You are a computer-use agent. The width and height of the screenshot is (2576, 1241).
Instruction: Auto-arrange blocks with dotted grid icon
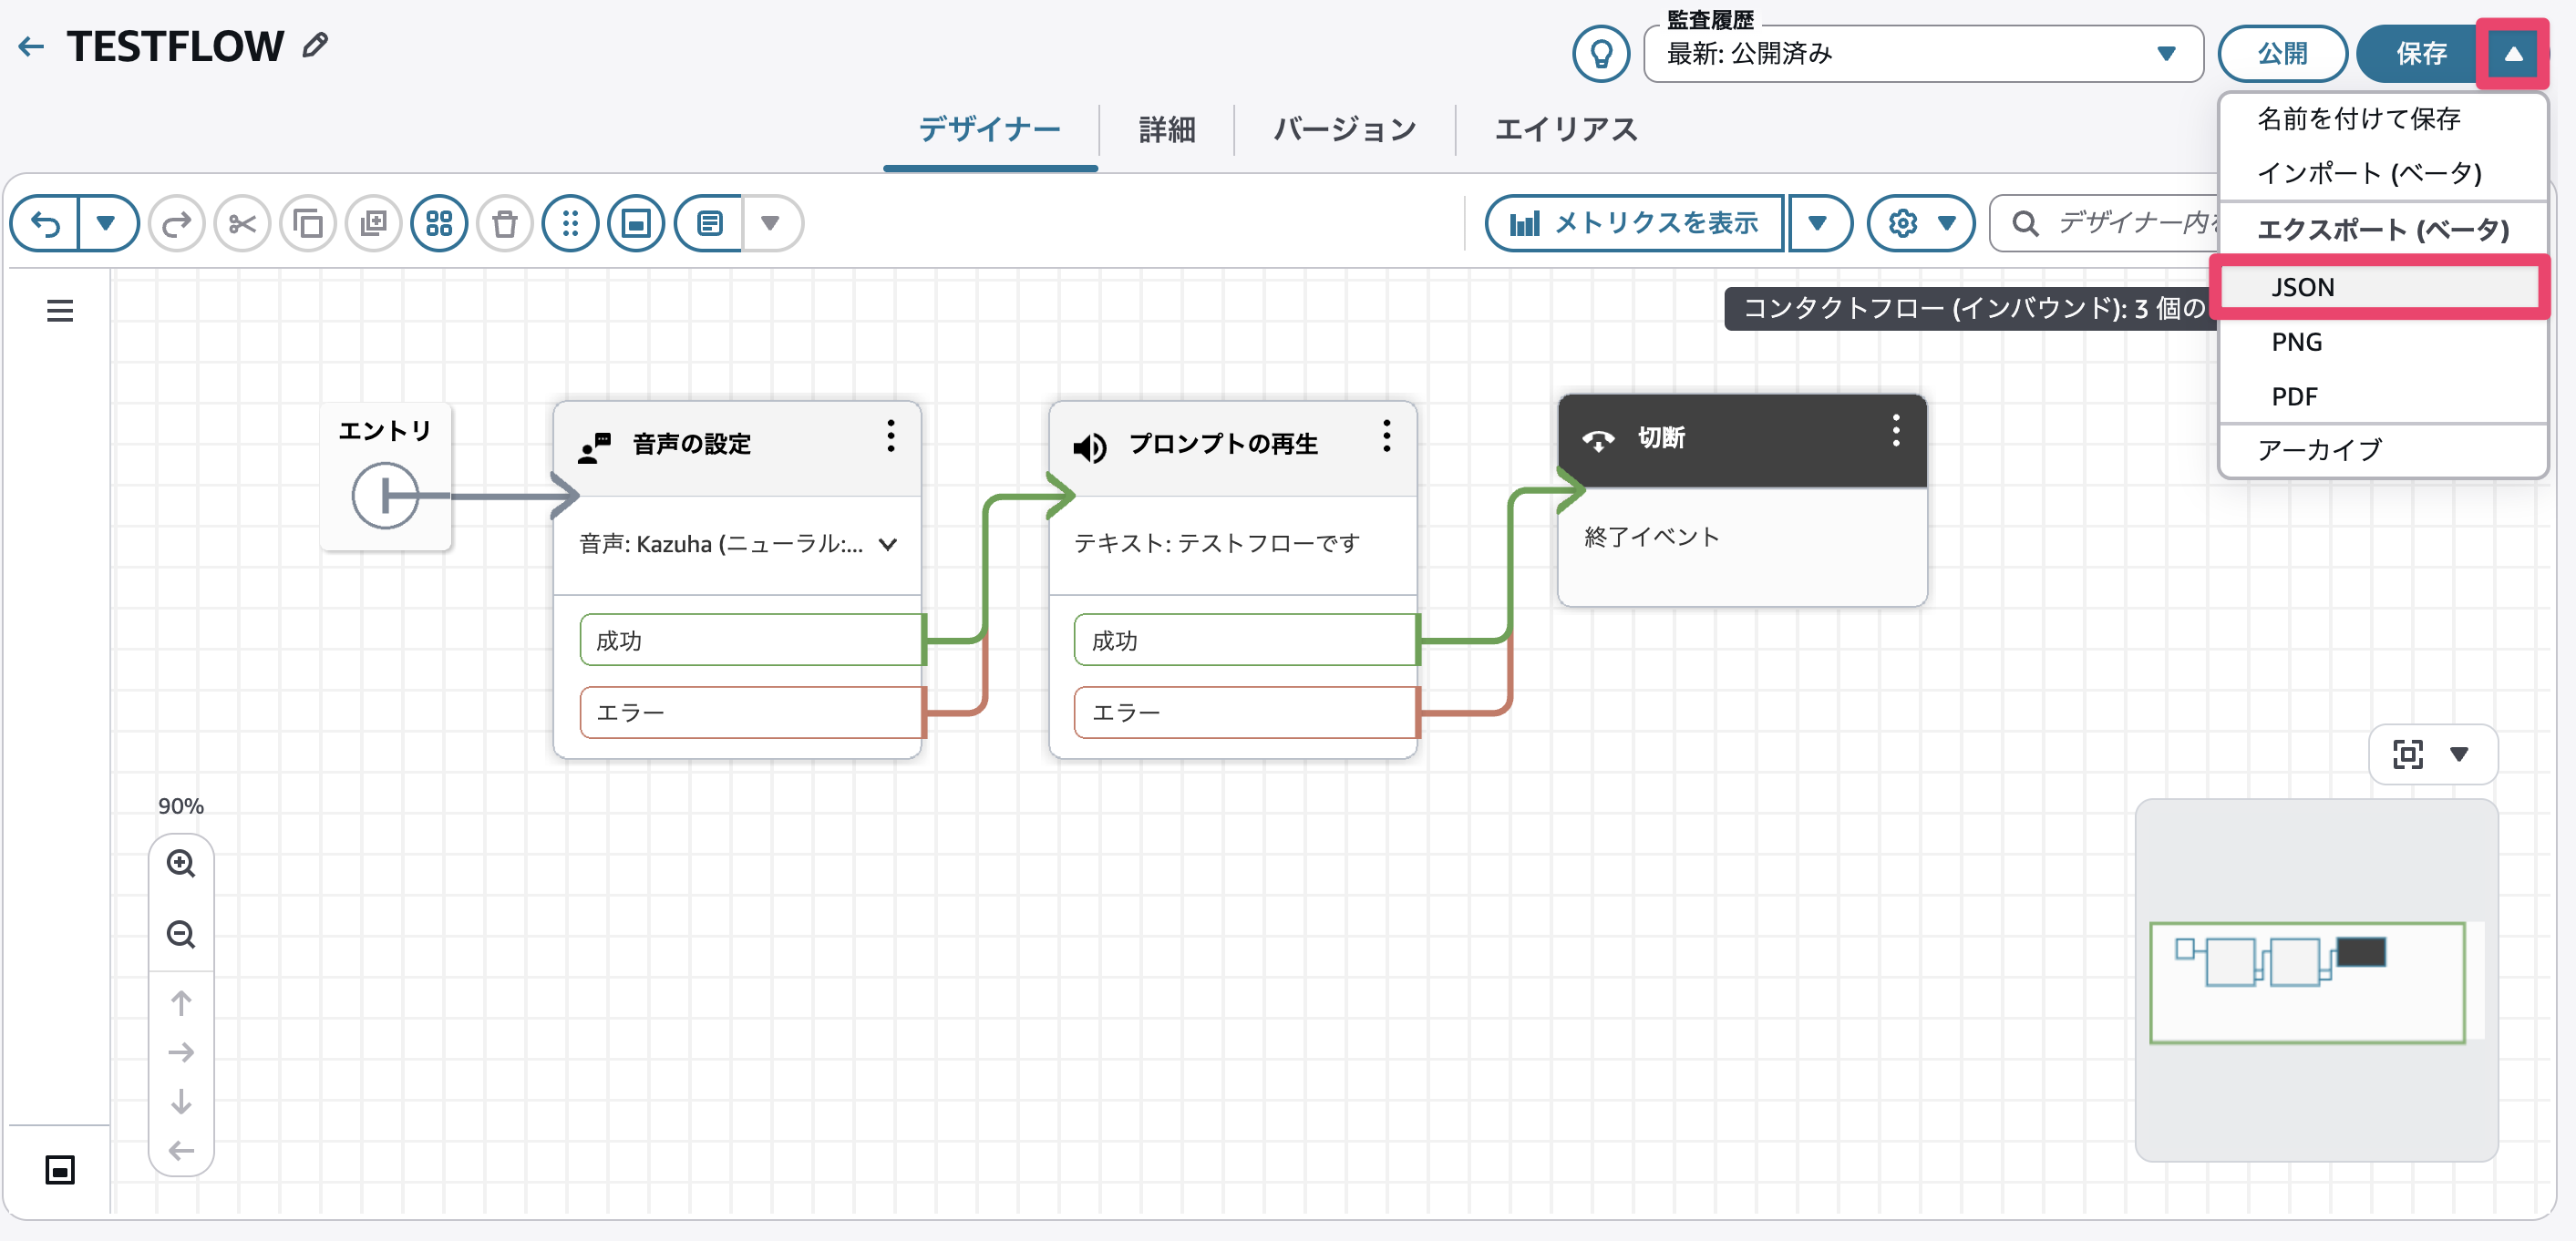click(x=570, y=223)
